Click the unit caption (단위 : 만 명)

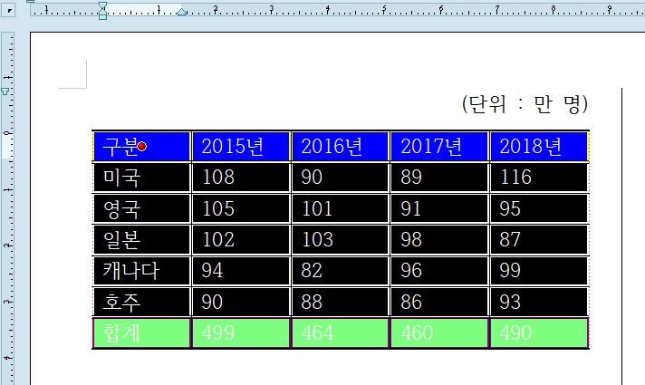pyautogui.click(x=525, y=104)
